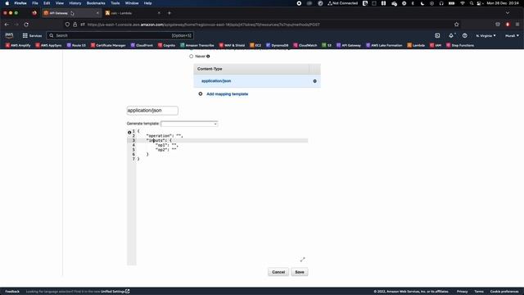Viewport: 524px width, 295px height.
Task: List all tabs with the chevron
Action: pos(508,13)
